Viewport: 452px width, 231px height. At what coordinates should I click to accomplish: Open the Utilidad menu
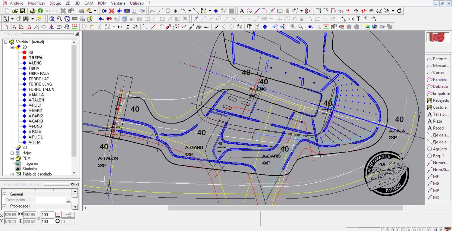pos(137,3)
